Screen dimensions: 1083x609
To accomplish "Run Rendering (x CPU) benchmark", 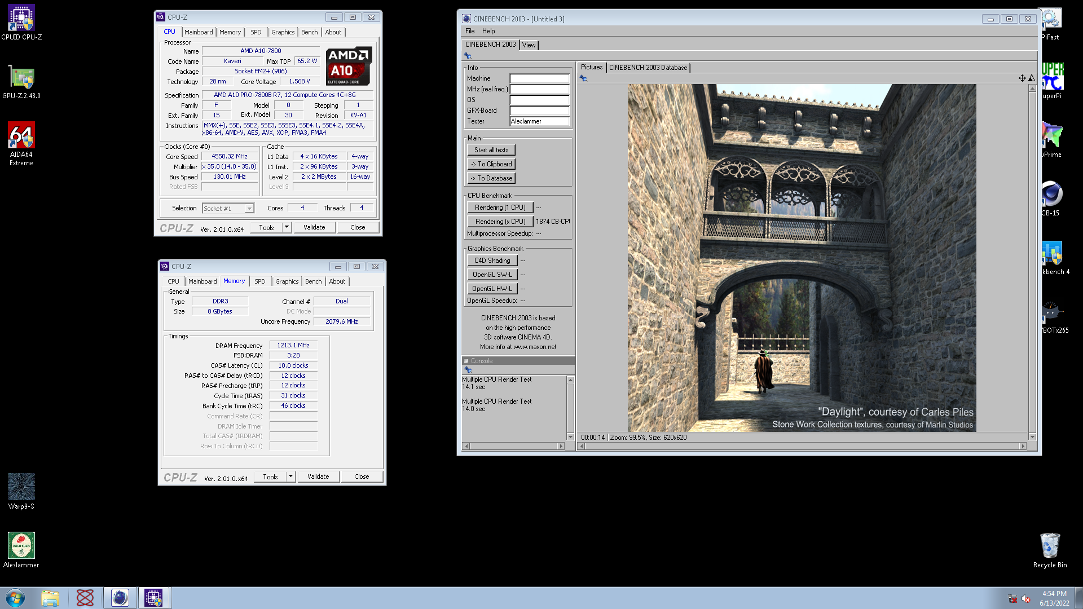I will (500, 222).
